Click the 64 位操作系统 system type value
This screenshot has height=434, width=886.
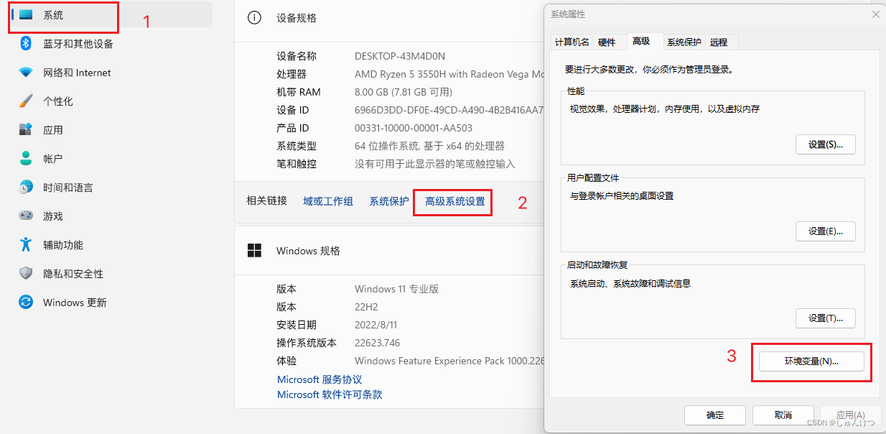pyautogui.click(x=429, y=146)
